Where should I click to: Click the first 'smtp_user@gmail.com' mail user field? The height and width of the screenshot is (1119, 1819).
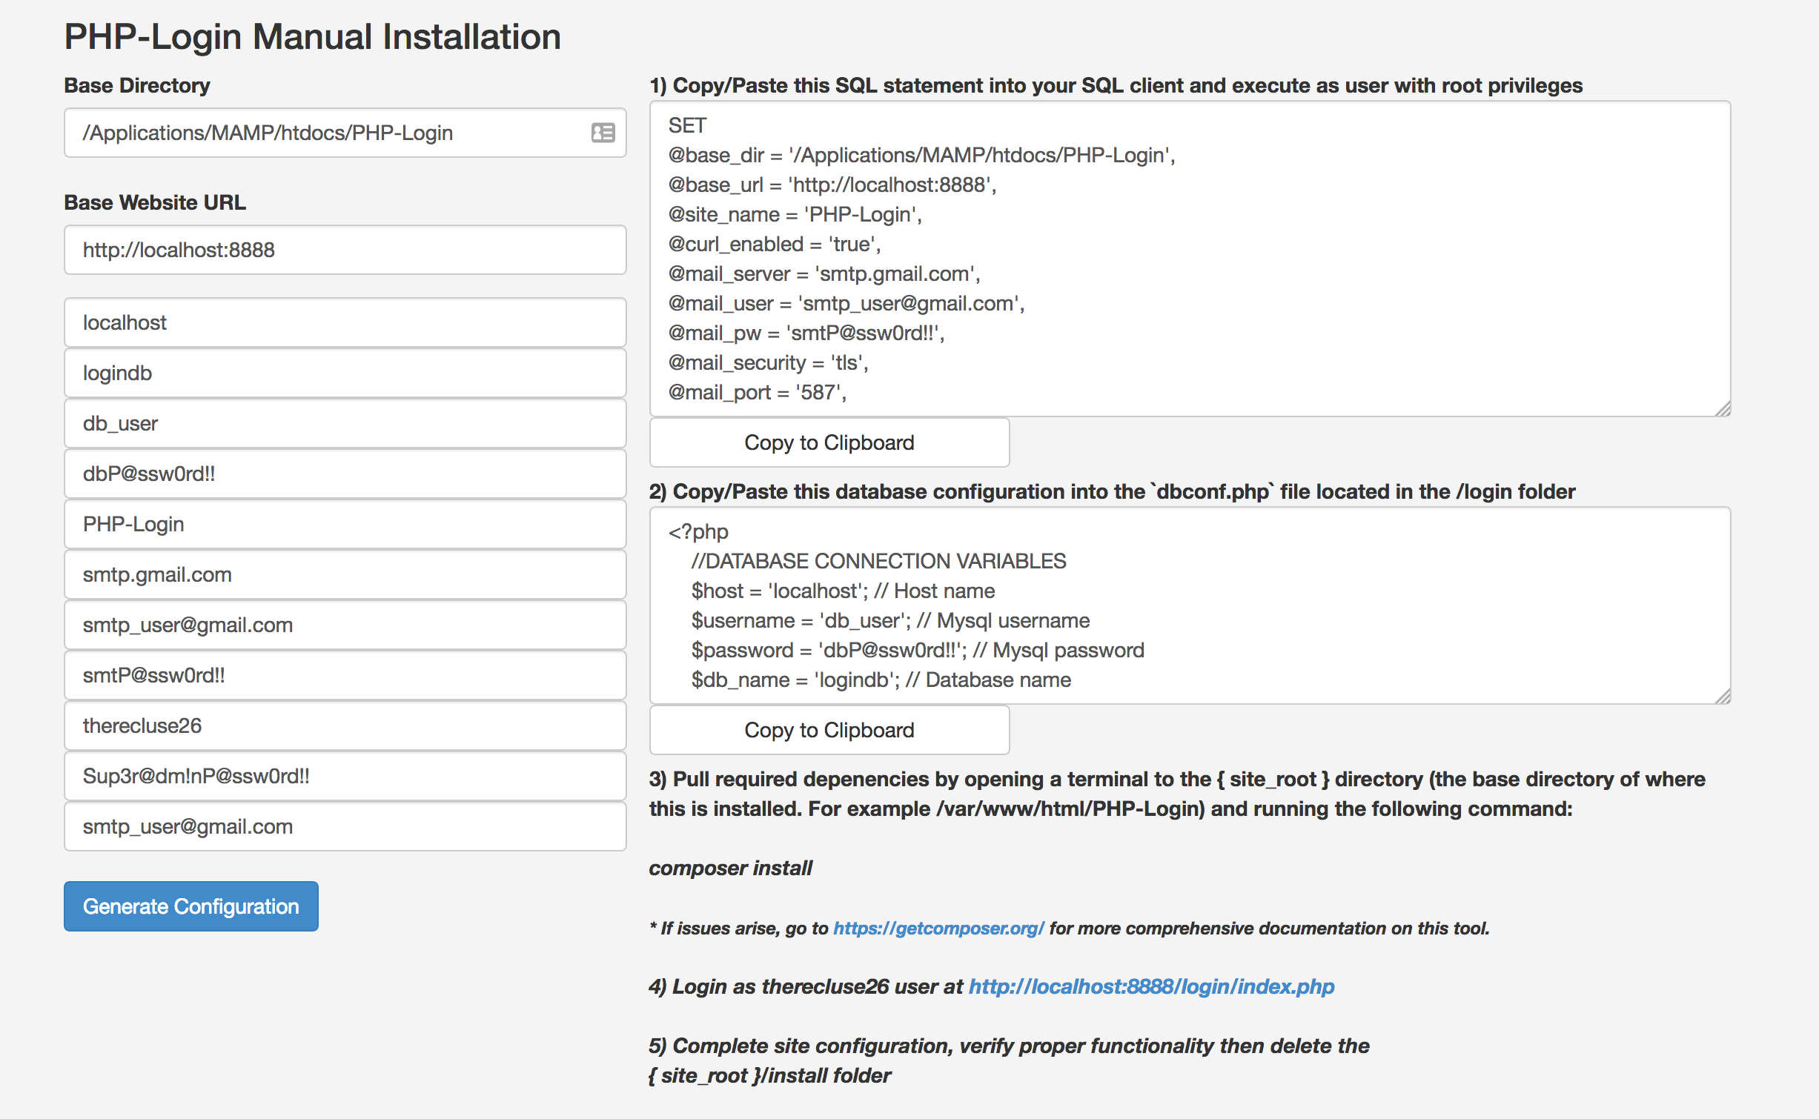click(345, 625)
